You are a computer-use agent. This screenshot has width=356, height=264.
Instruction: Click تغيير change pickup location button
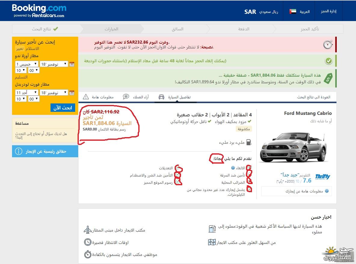[x=20, y=49]
